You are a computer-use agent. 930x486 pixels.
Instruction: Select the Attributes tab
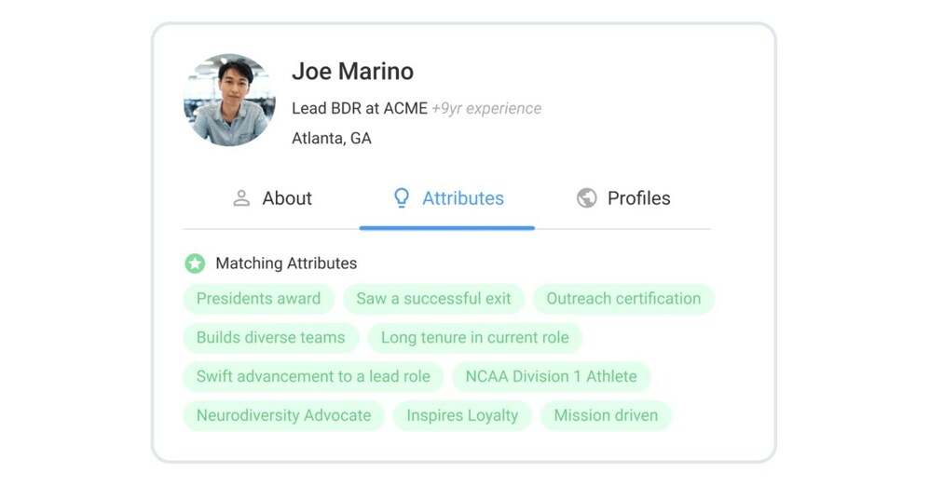click(447, 198)
